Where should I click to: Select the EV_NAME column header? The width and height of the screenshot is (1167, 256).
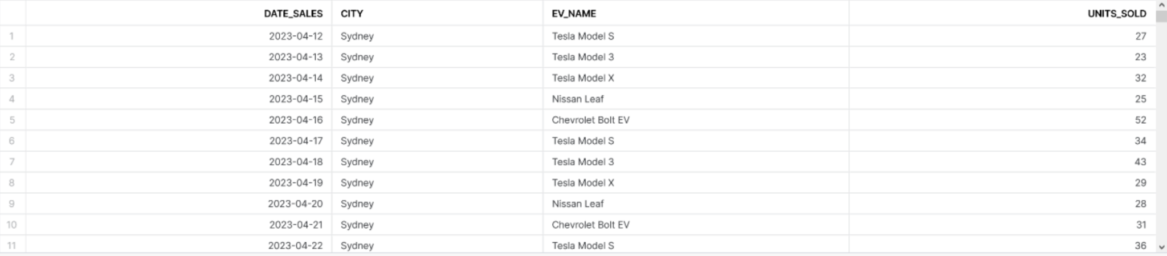[x=696, y=13]
